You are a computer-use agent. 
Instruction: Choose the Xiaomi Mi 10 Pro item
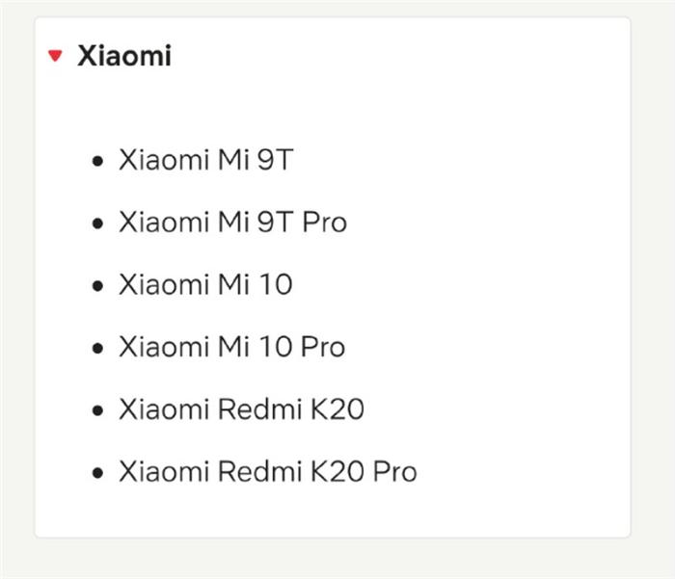[232, 347]
